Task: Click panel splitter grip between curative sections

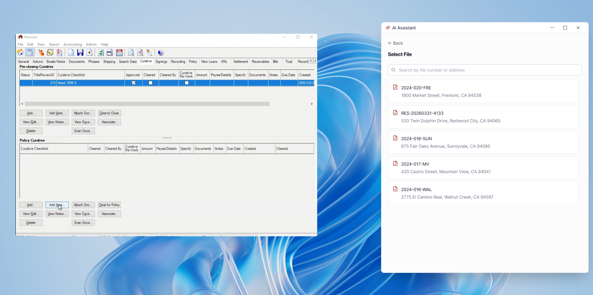Action: click(167, 138)
